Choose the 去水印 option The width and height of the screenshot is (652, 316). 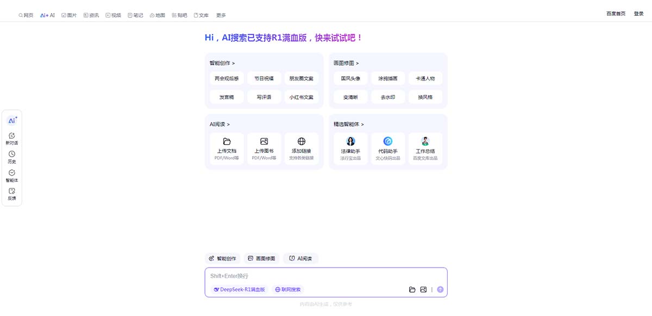(x=388, y=97)
